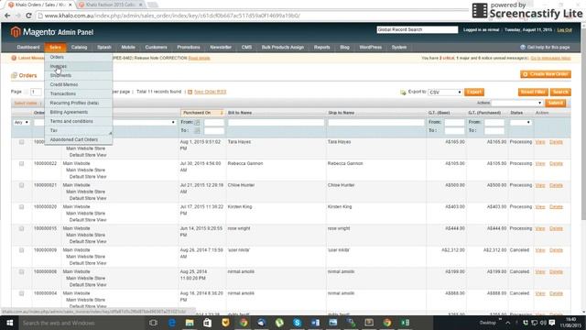Click the browser back arrow
The width and height of the screenshot is (586, 330).
pos(7,16)
